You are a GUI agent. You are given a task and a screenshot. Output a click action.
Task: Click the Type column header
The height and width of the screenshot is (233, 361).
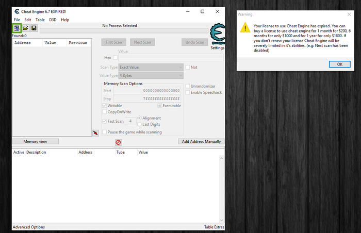[126, 152]
